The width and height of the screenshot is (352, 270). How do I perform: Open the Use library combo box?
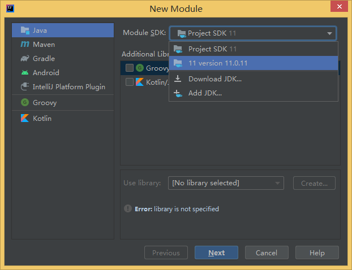point(226,183)
